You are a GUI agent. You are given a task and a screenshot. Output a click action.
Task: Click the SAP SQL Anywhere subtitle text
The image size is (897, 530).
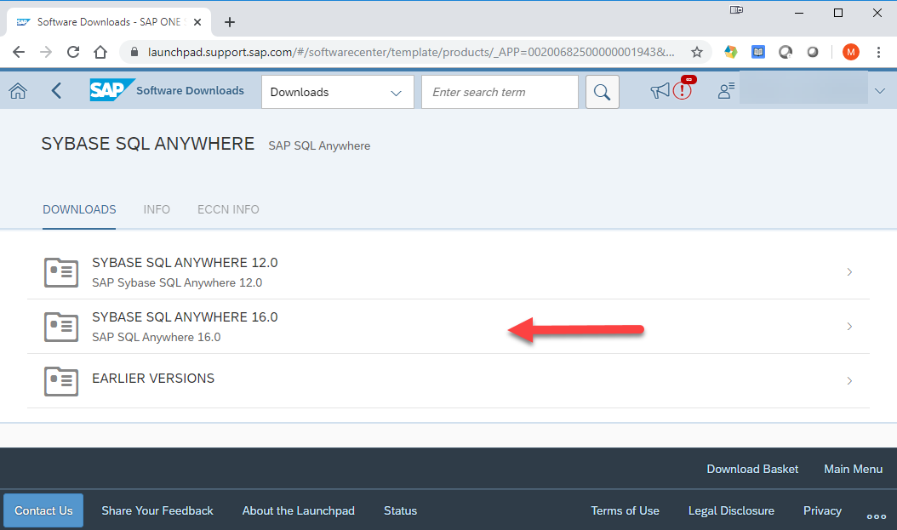point(319,145)
